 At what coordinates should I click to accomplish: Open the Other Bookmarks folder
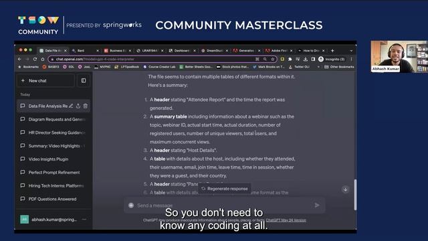click(x=339, y=67)
